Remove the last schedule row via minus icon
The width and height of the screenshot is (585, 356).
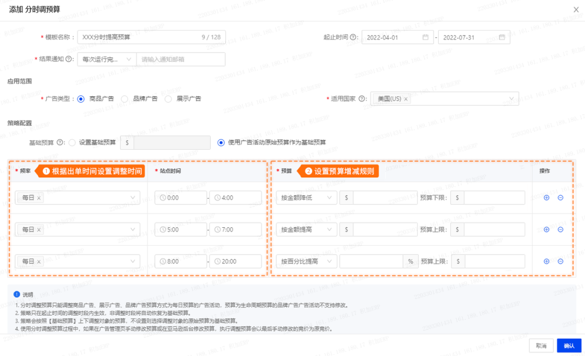[x=560, y=261]
